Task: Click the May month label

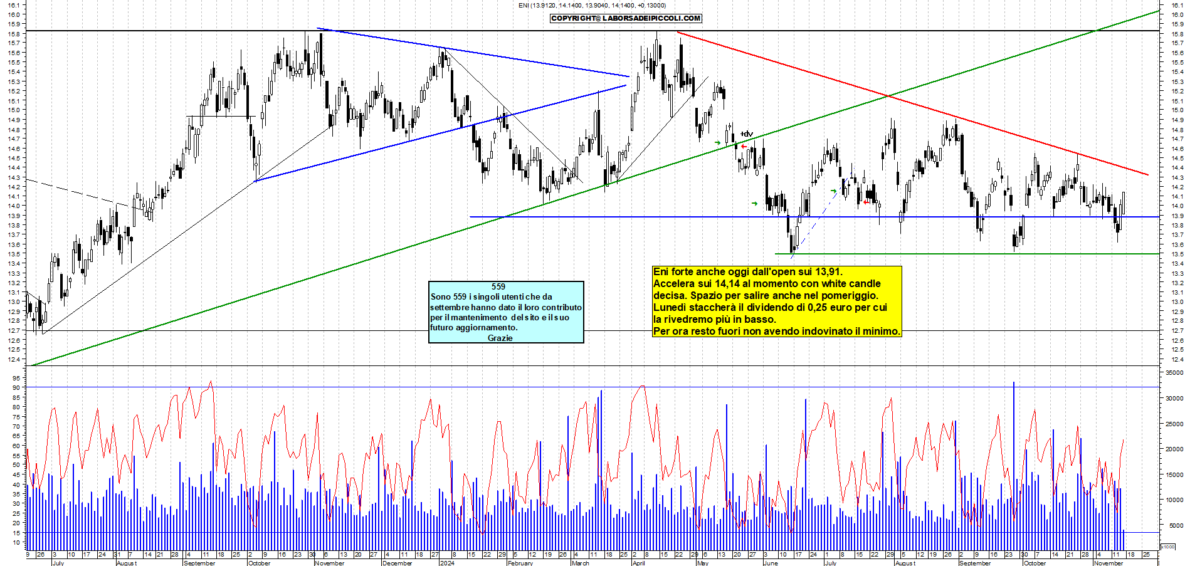Action: [x=703, y=563]
